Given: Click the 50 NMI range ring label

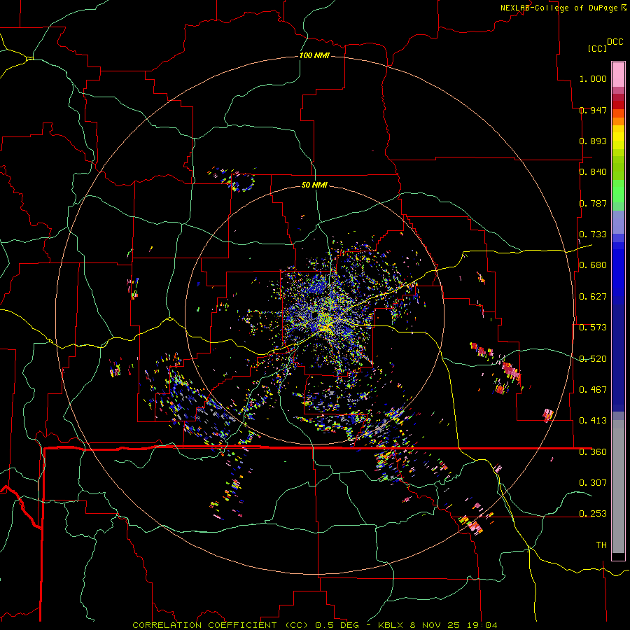Looking at the screenshot, I should click(314, 185).
